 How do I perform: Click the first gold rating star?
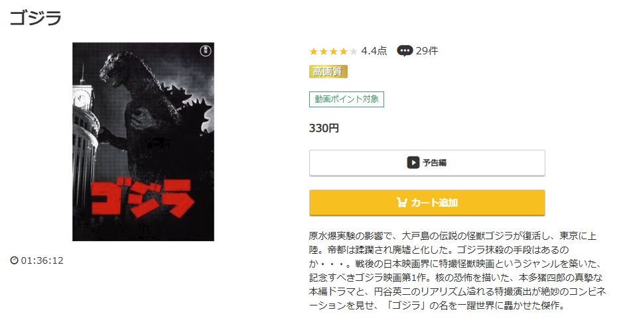click(x=314, y=51)
